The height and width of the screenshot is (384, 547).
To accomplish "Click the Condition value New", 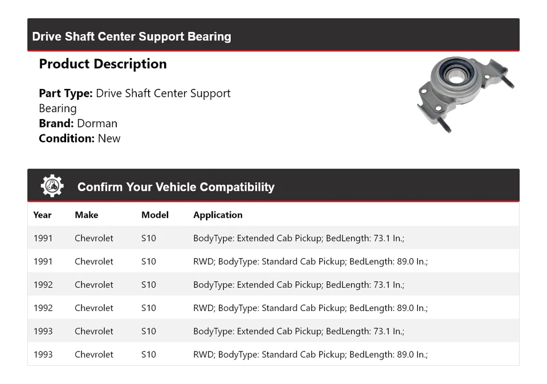I will coord(109,138).
